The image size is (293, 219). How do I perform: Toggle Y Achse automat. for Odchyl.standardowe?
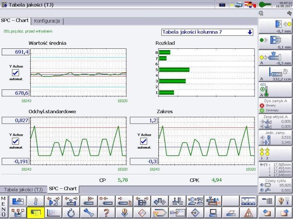(15, 141)
